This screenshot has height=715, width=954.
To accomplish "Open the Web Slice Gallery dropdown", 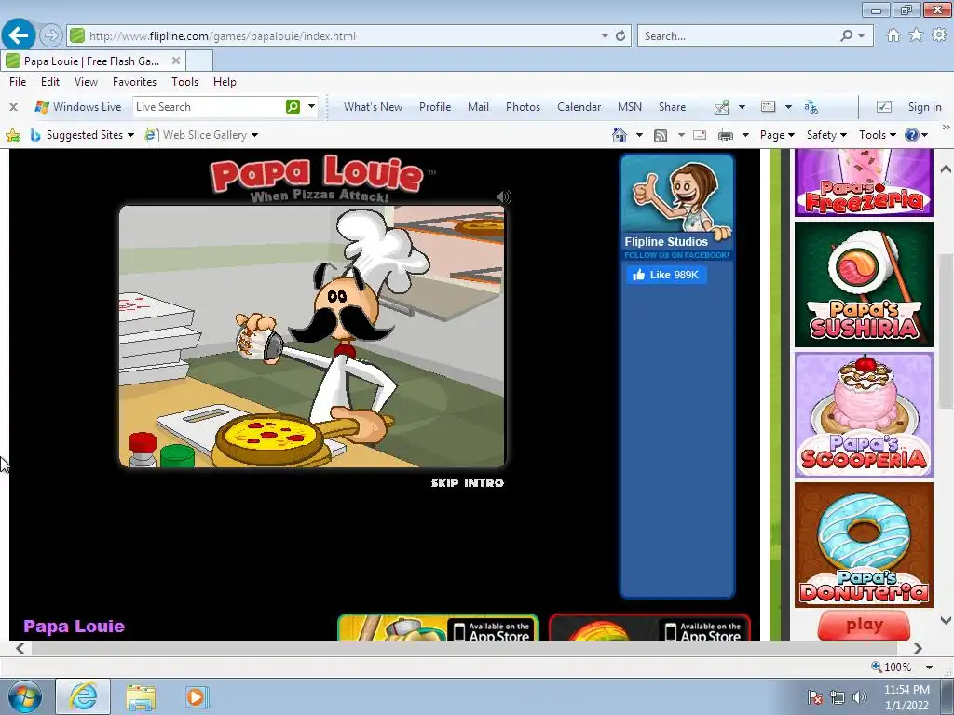I will point(254,135).
